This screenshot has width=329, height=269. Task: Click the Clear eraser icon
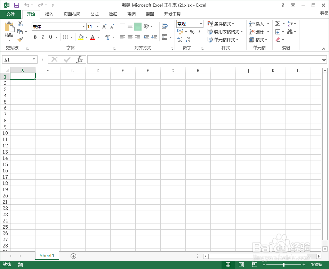(x=278, y=39)
